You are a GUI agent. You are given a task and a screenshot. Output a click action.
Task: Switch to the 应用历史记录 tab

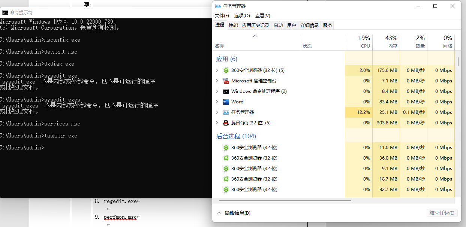coord(256,25)
